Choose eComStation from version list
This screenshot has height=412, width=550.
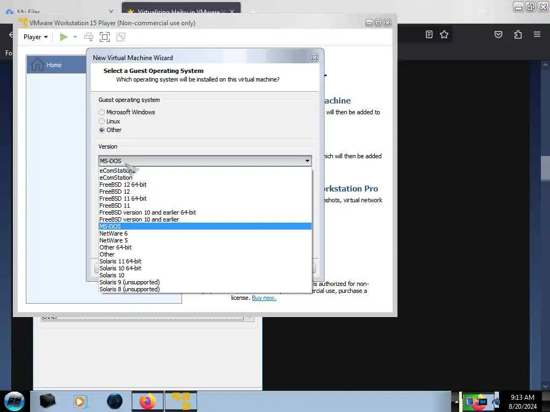tap(205, 178)
